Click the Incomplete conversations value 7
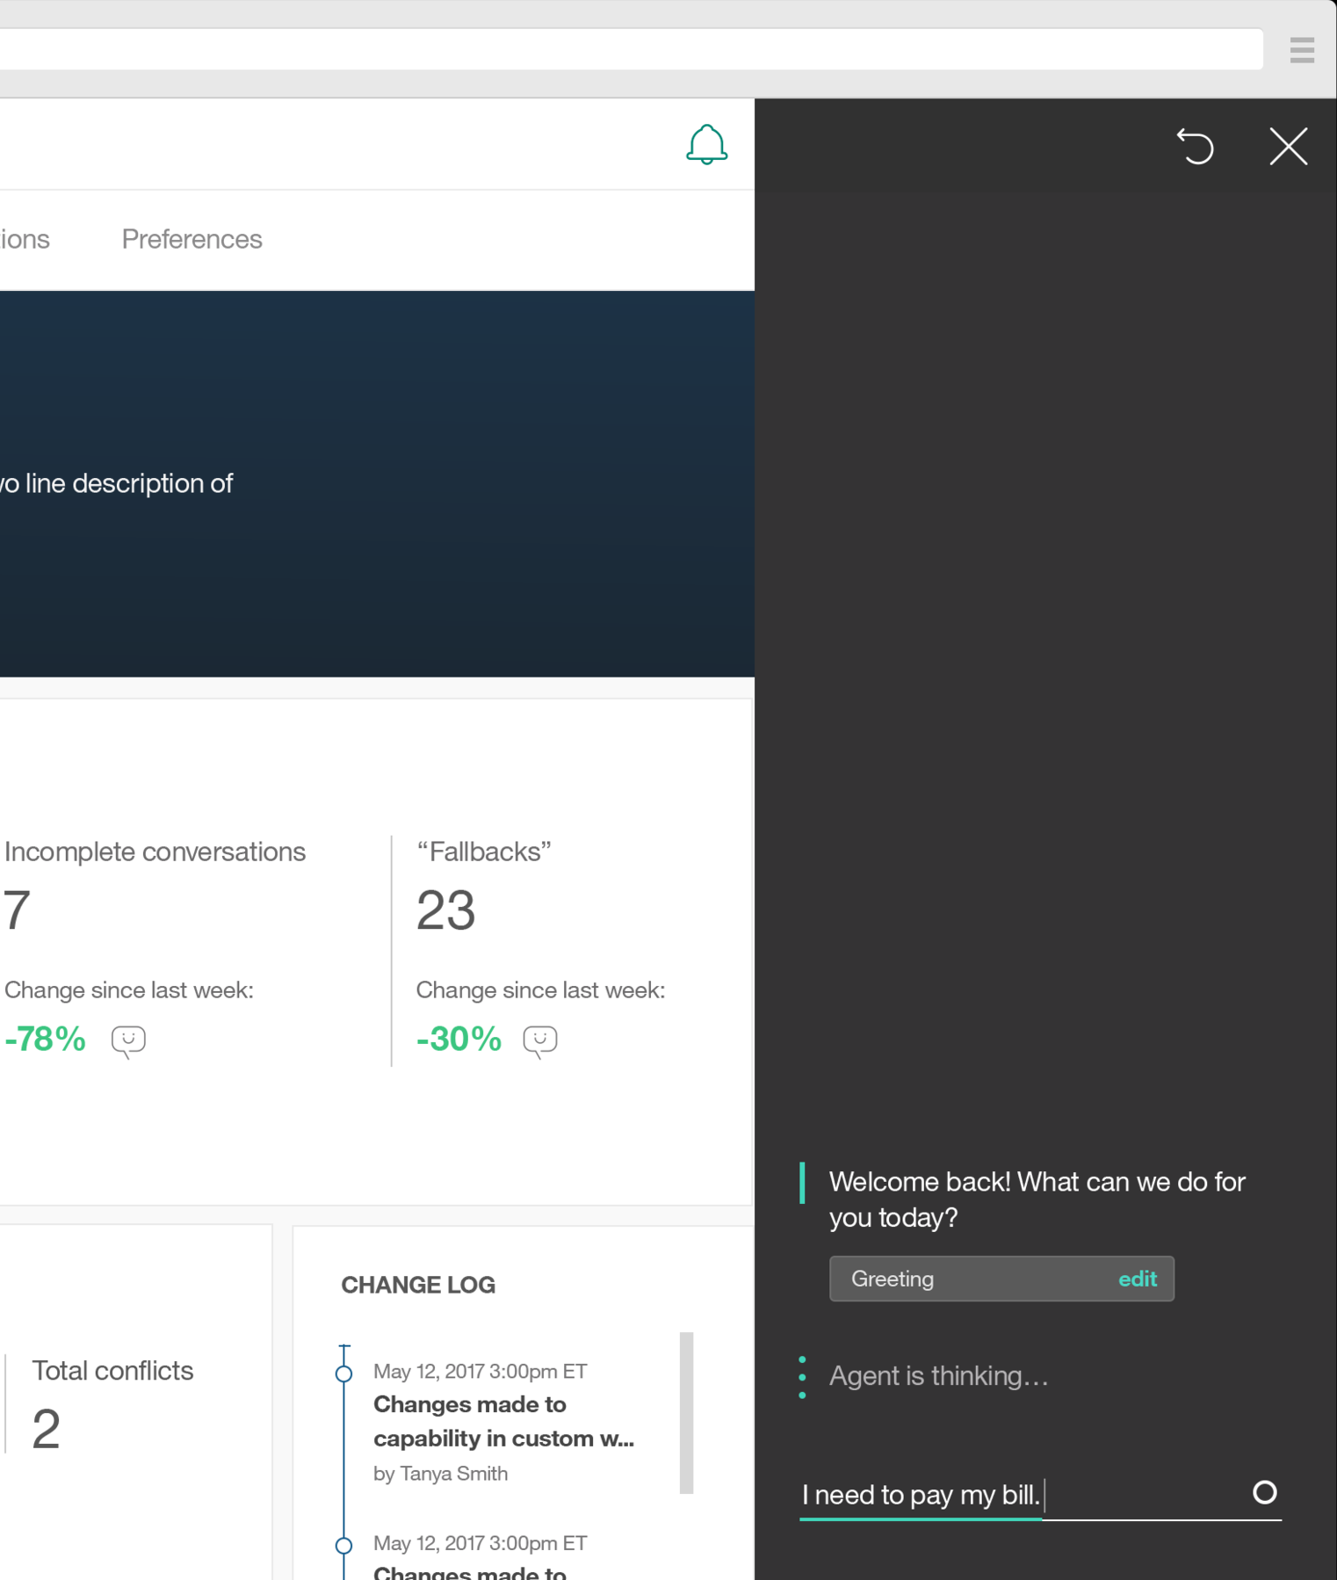 17,910
